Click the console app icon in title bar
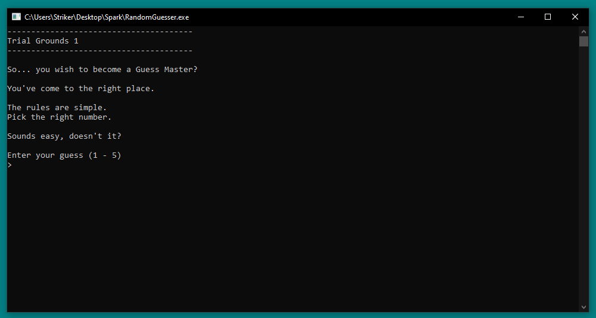The image size is (596, 318). (x=17, y=17)
